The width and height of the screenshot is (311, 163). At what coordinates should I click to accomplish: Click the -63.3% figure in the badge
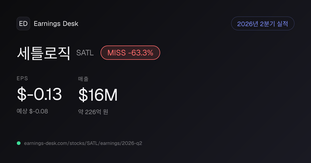click(x=141, y=53)
